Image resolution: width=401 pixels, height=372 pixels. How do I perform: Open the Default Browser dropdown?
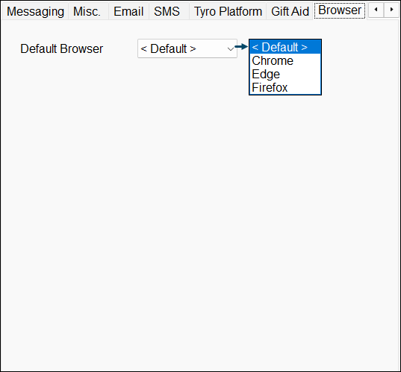coord(187,48)
